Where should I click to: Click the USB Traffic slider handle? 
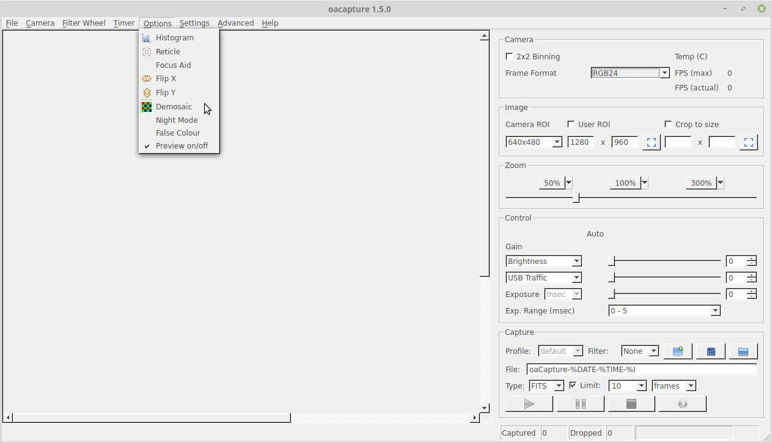[x=611, y=278]
